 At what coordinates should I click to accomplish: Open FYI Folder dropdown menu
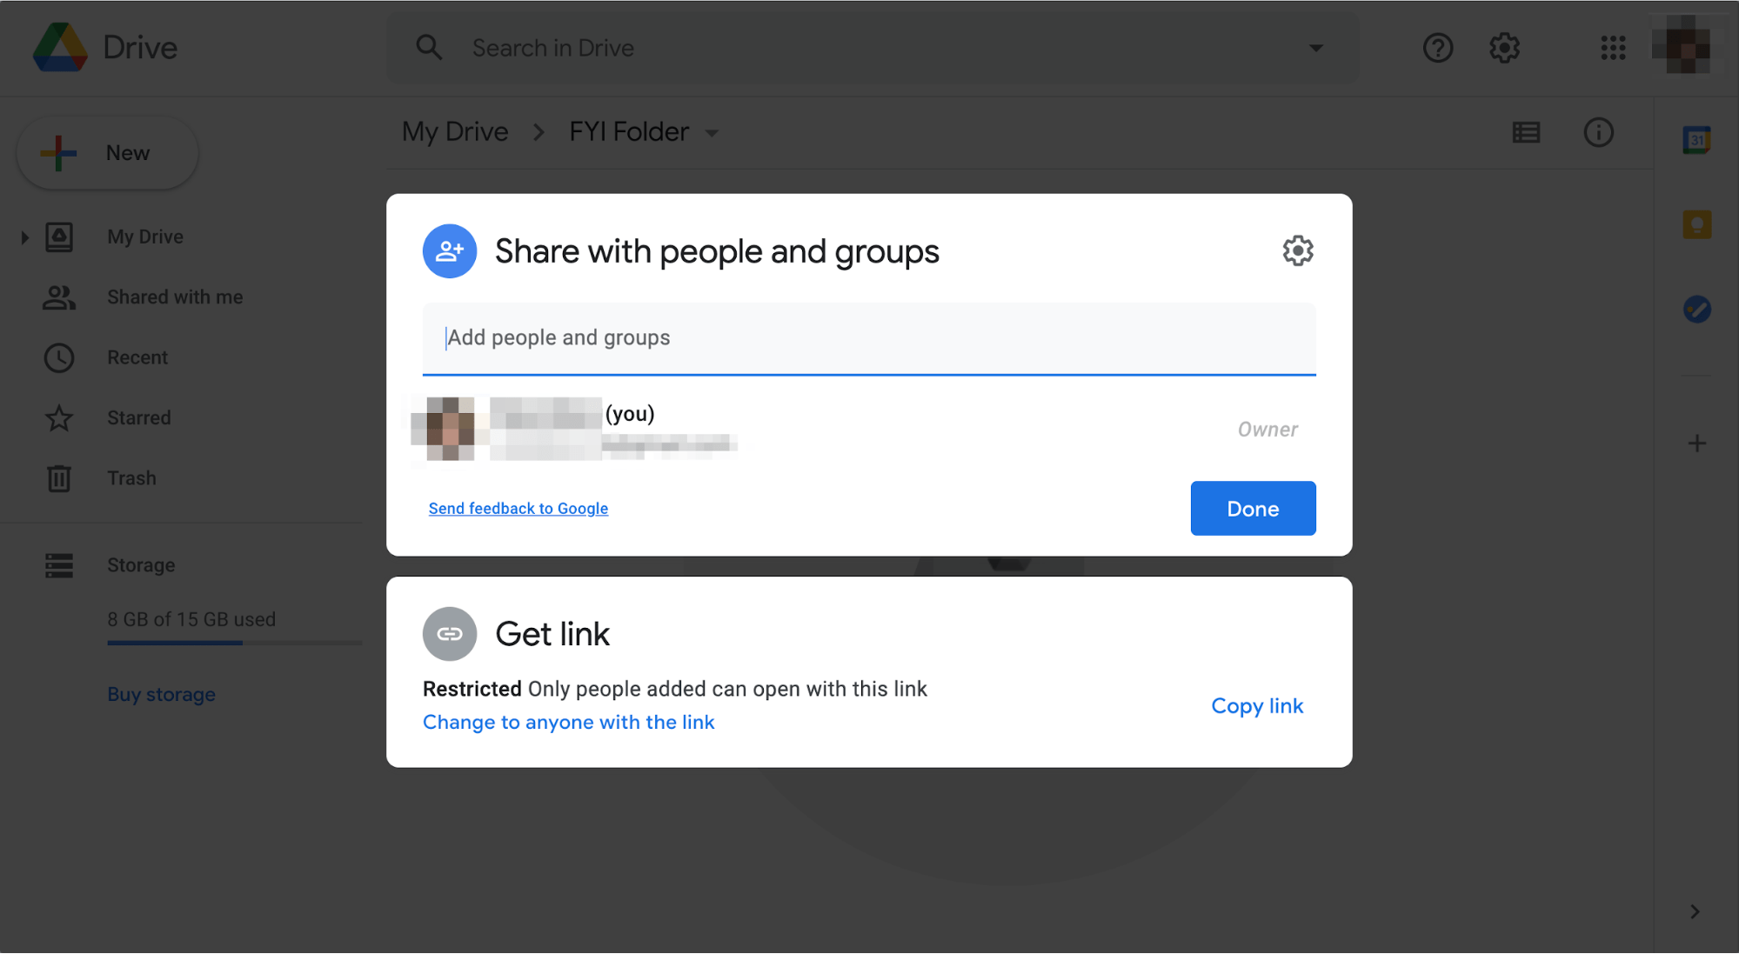pos(712,133)
